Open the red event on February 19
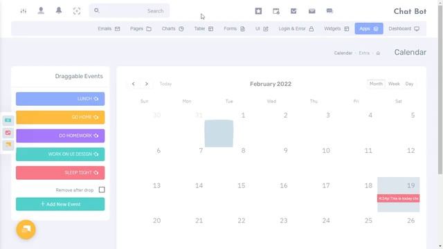 (399, 199)
